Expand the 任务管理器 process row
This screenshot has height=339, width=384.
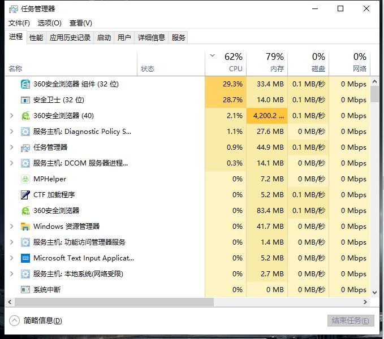[x=11, y=147]
